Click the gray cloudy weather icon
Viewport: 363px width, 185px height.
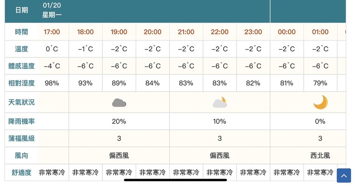[x=119, y=102]
